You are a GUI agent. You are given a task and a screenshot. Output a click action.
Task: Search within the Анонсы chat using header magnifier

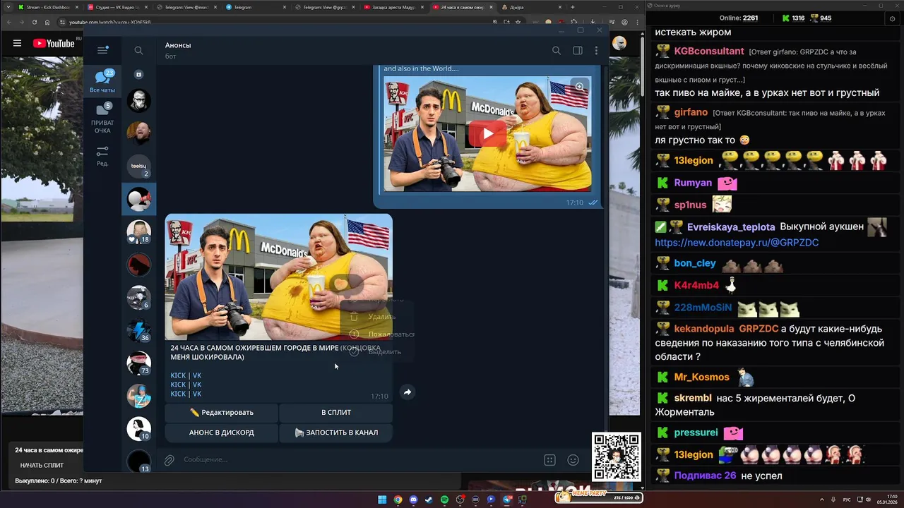tap(557, 51)
